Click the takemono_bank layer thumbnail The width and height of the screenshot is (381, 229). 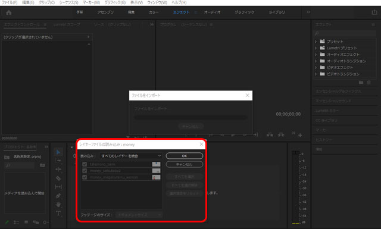[x=156, y=164]
